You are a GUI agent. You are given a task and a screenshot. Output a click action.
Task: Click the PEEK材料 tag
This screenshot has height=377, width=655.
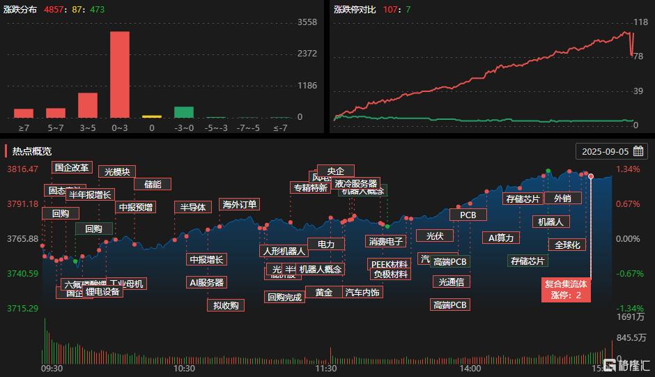coord(390,264)
